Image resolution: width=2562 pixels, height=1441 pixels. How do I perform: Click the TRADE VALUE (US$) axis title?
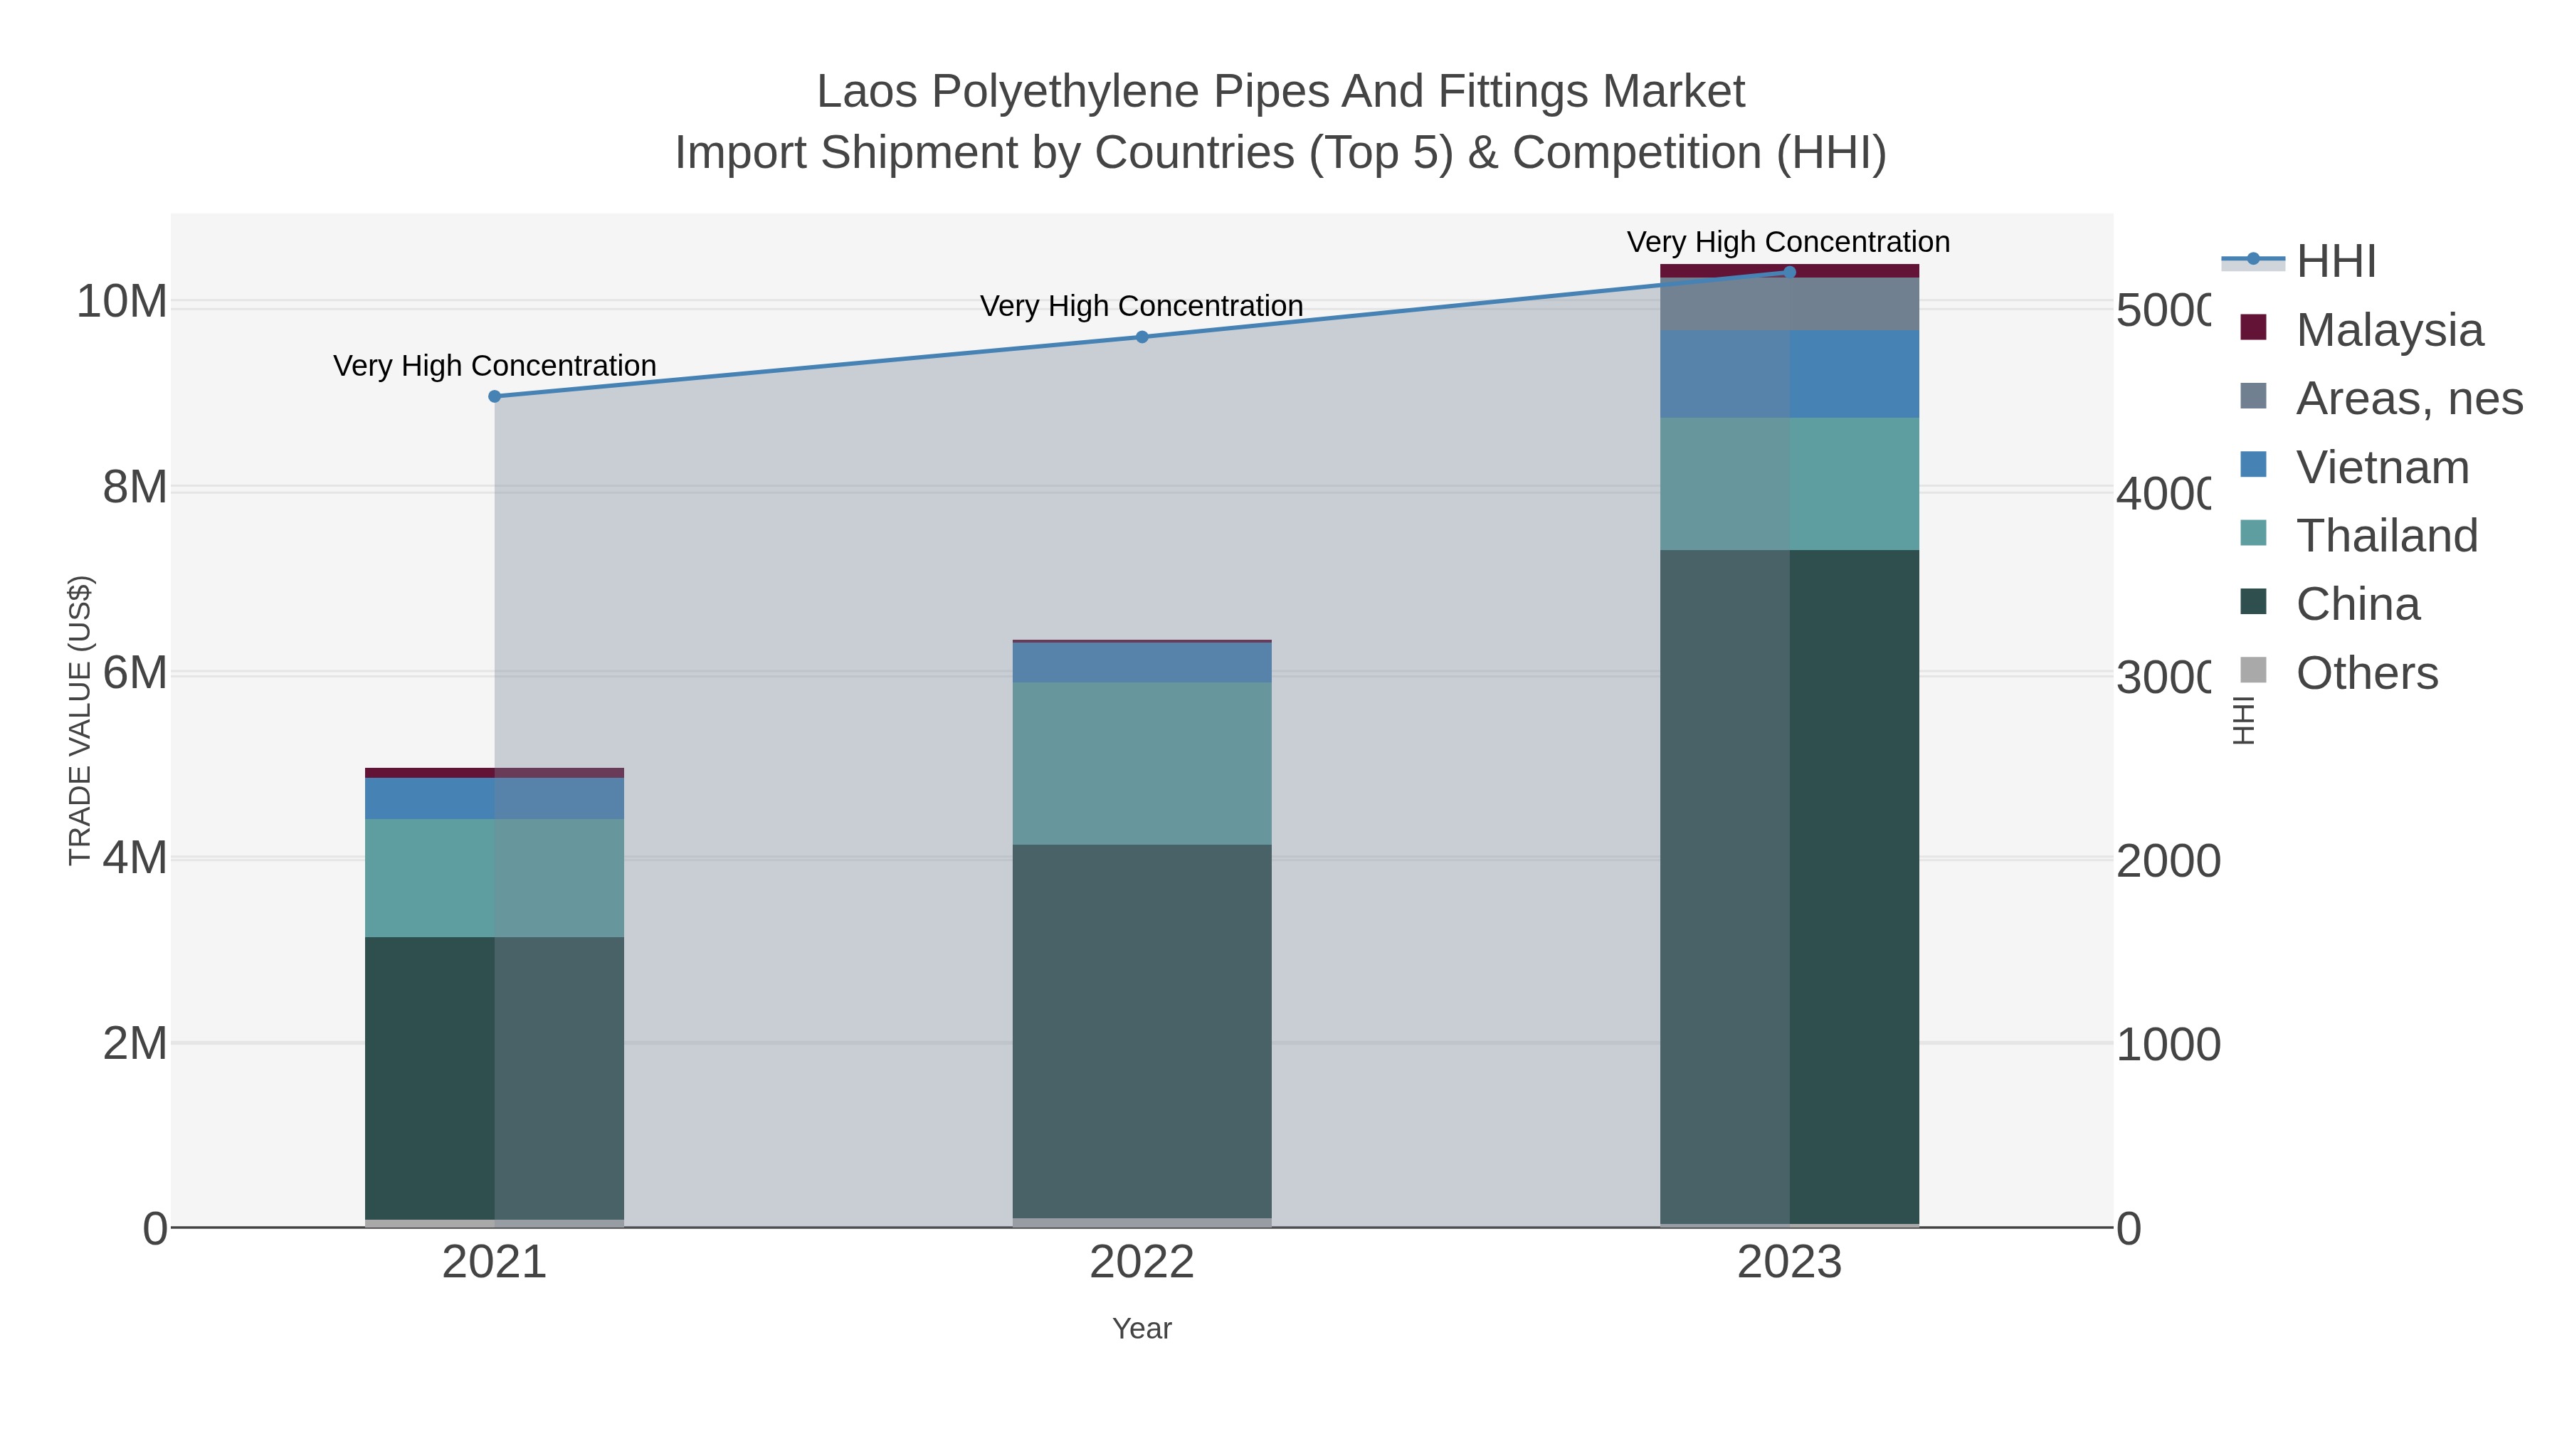[80, 720]
